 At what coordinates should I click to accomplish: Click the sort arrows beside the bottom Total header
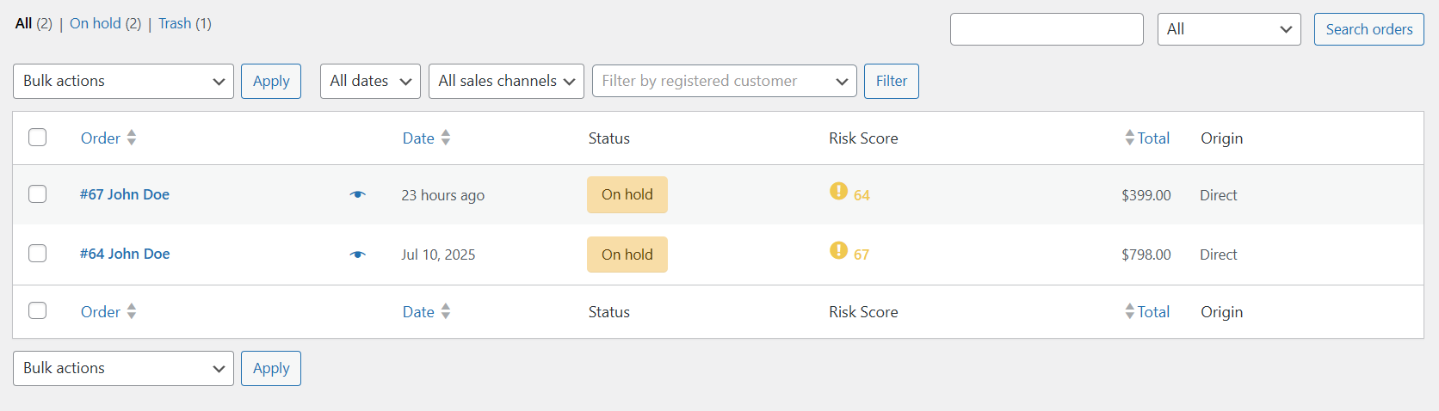coord(1129,311)
